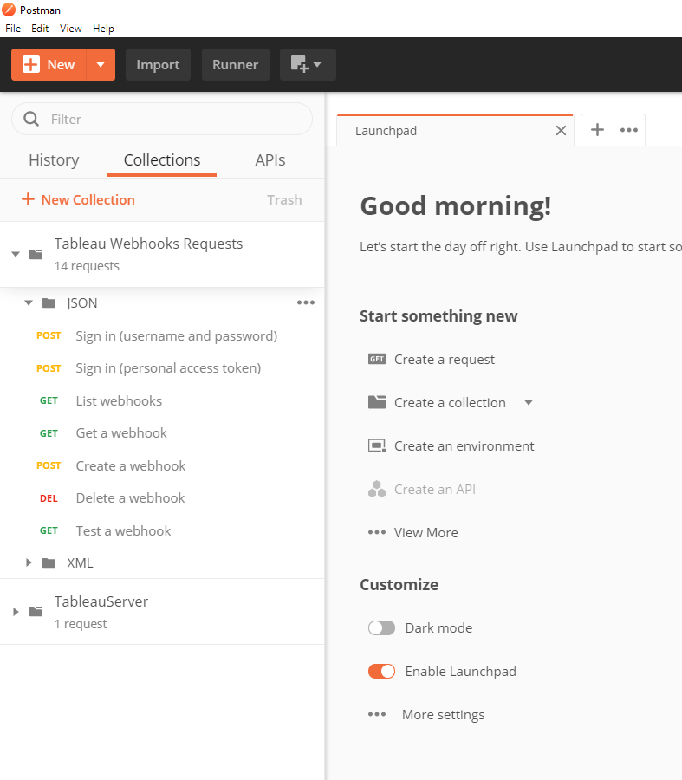Click the Create an API hexagons icon
This screenshot has width=682, height=780.
377,489
